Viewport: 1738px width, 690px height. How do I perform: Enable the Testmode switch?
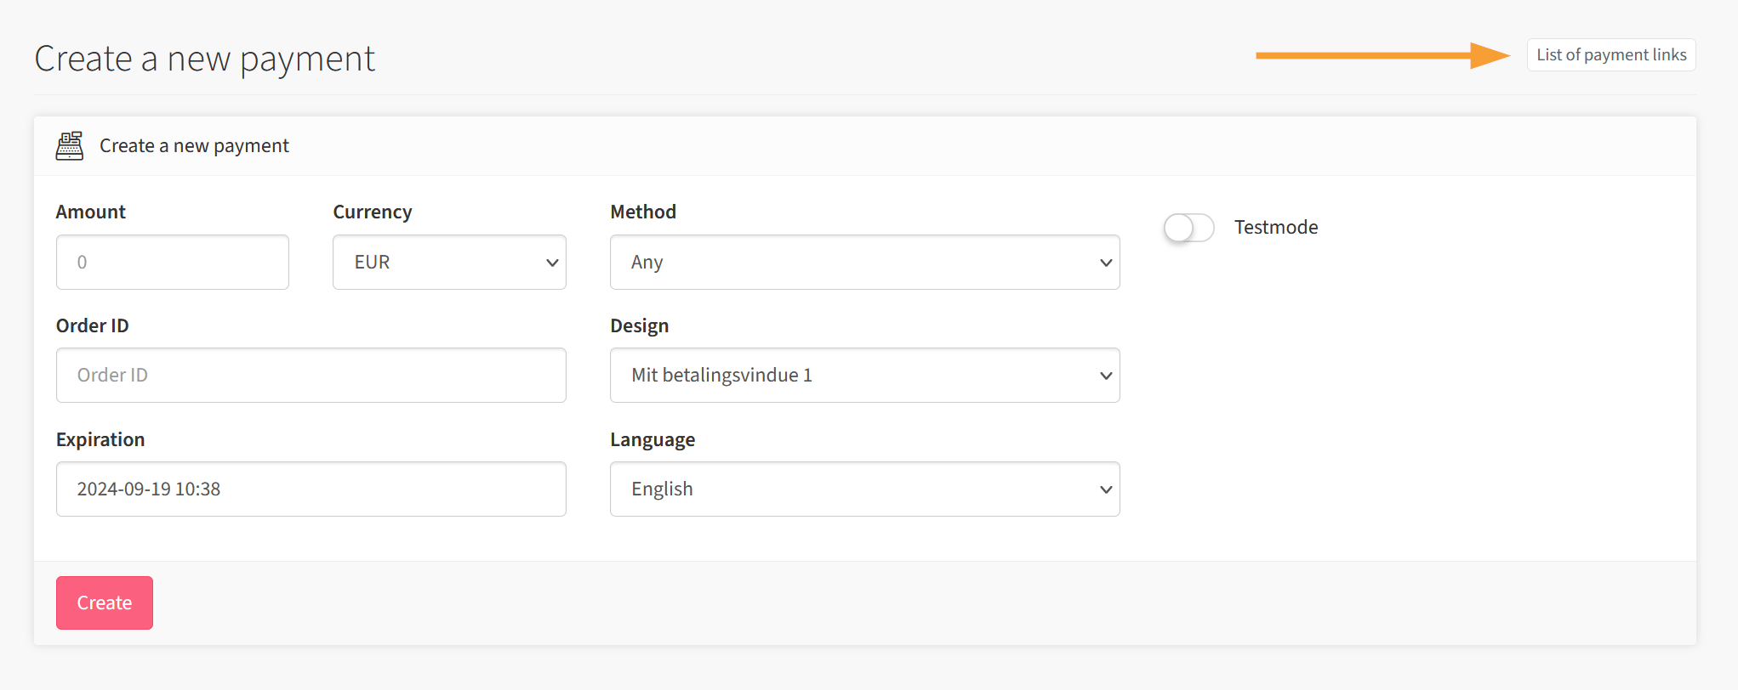tap(1188, 228)
